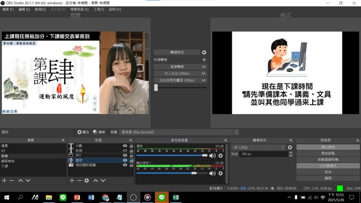
Task: Open filters for the selected source
Action: 99,132
